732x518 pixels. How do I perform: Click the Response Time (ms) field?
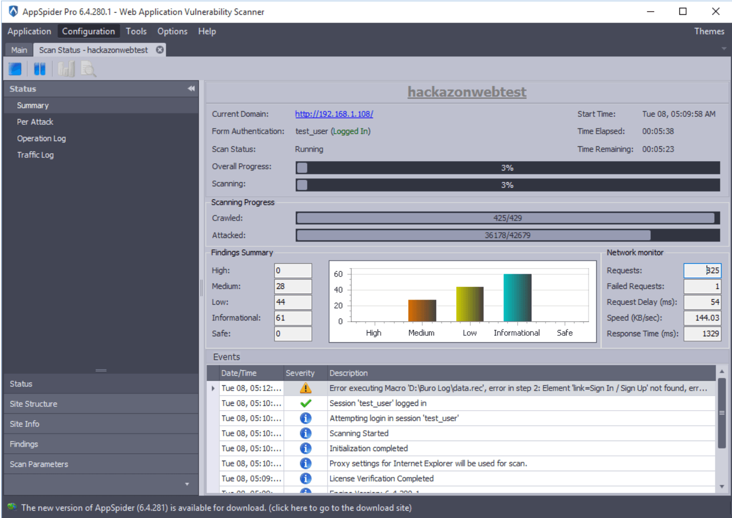702,334
